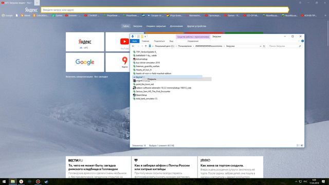329x185 pixels.
Task: Click the Файл tab in Explorer ribbon
Action: pyautogui.click(x=135, y=41)
